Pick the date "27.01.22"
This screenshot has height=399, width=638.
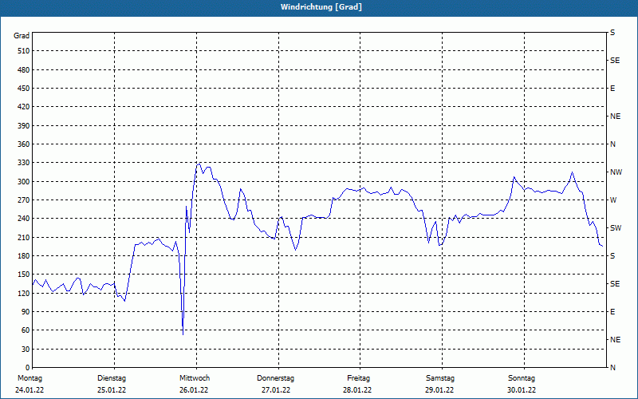click(x=276, y=390)
